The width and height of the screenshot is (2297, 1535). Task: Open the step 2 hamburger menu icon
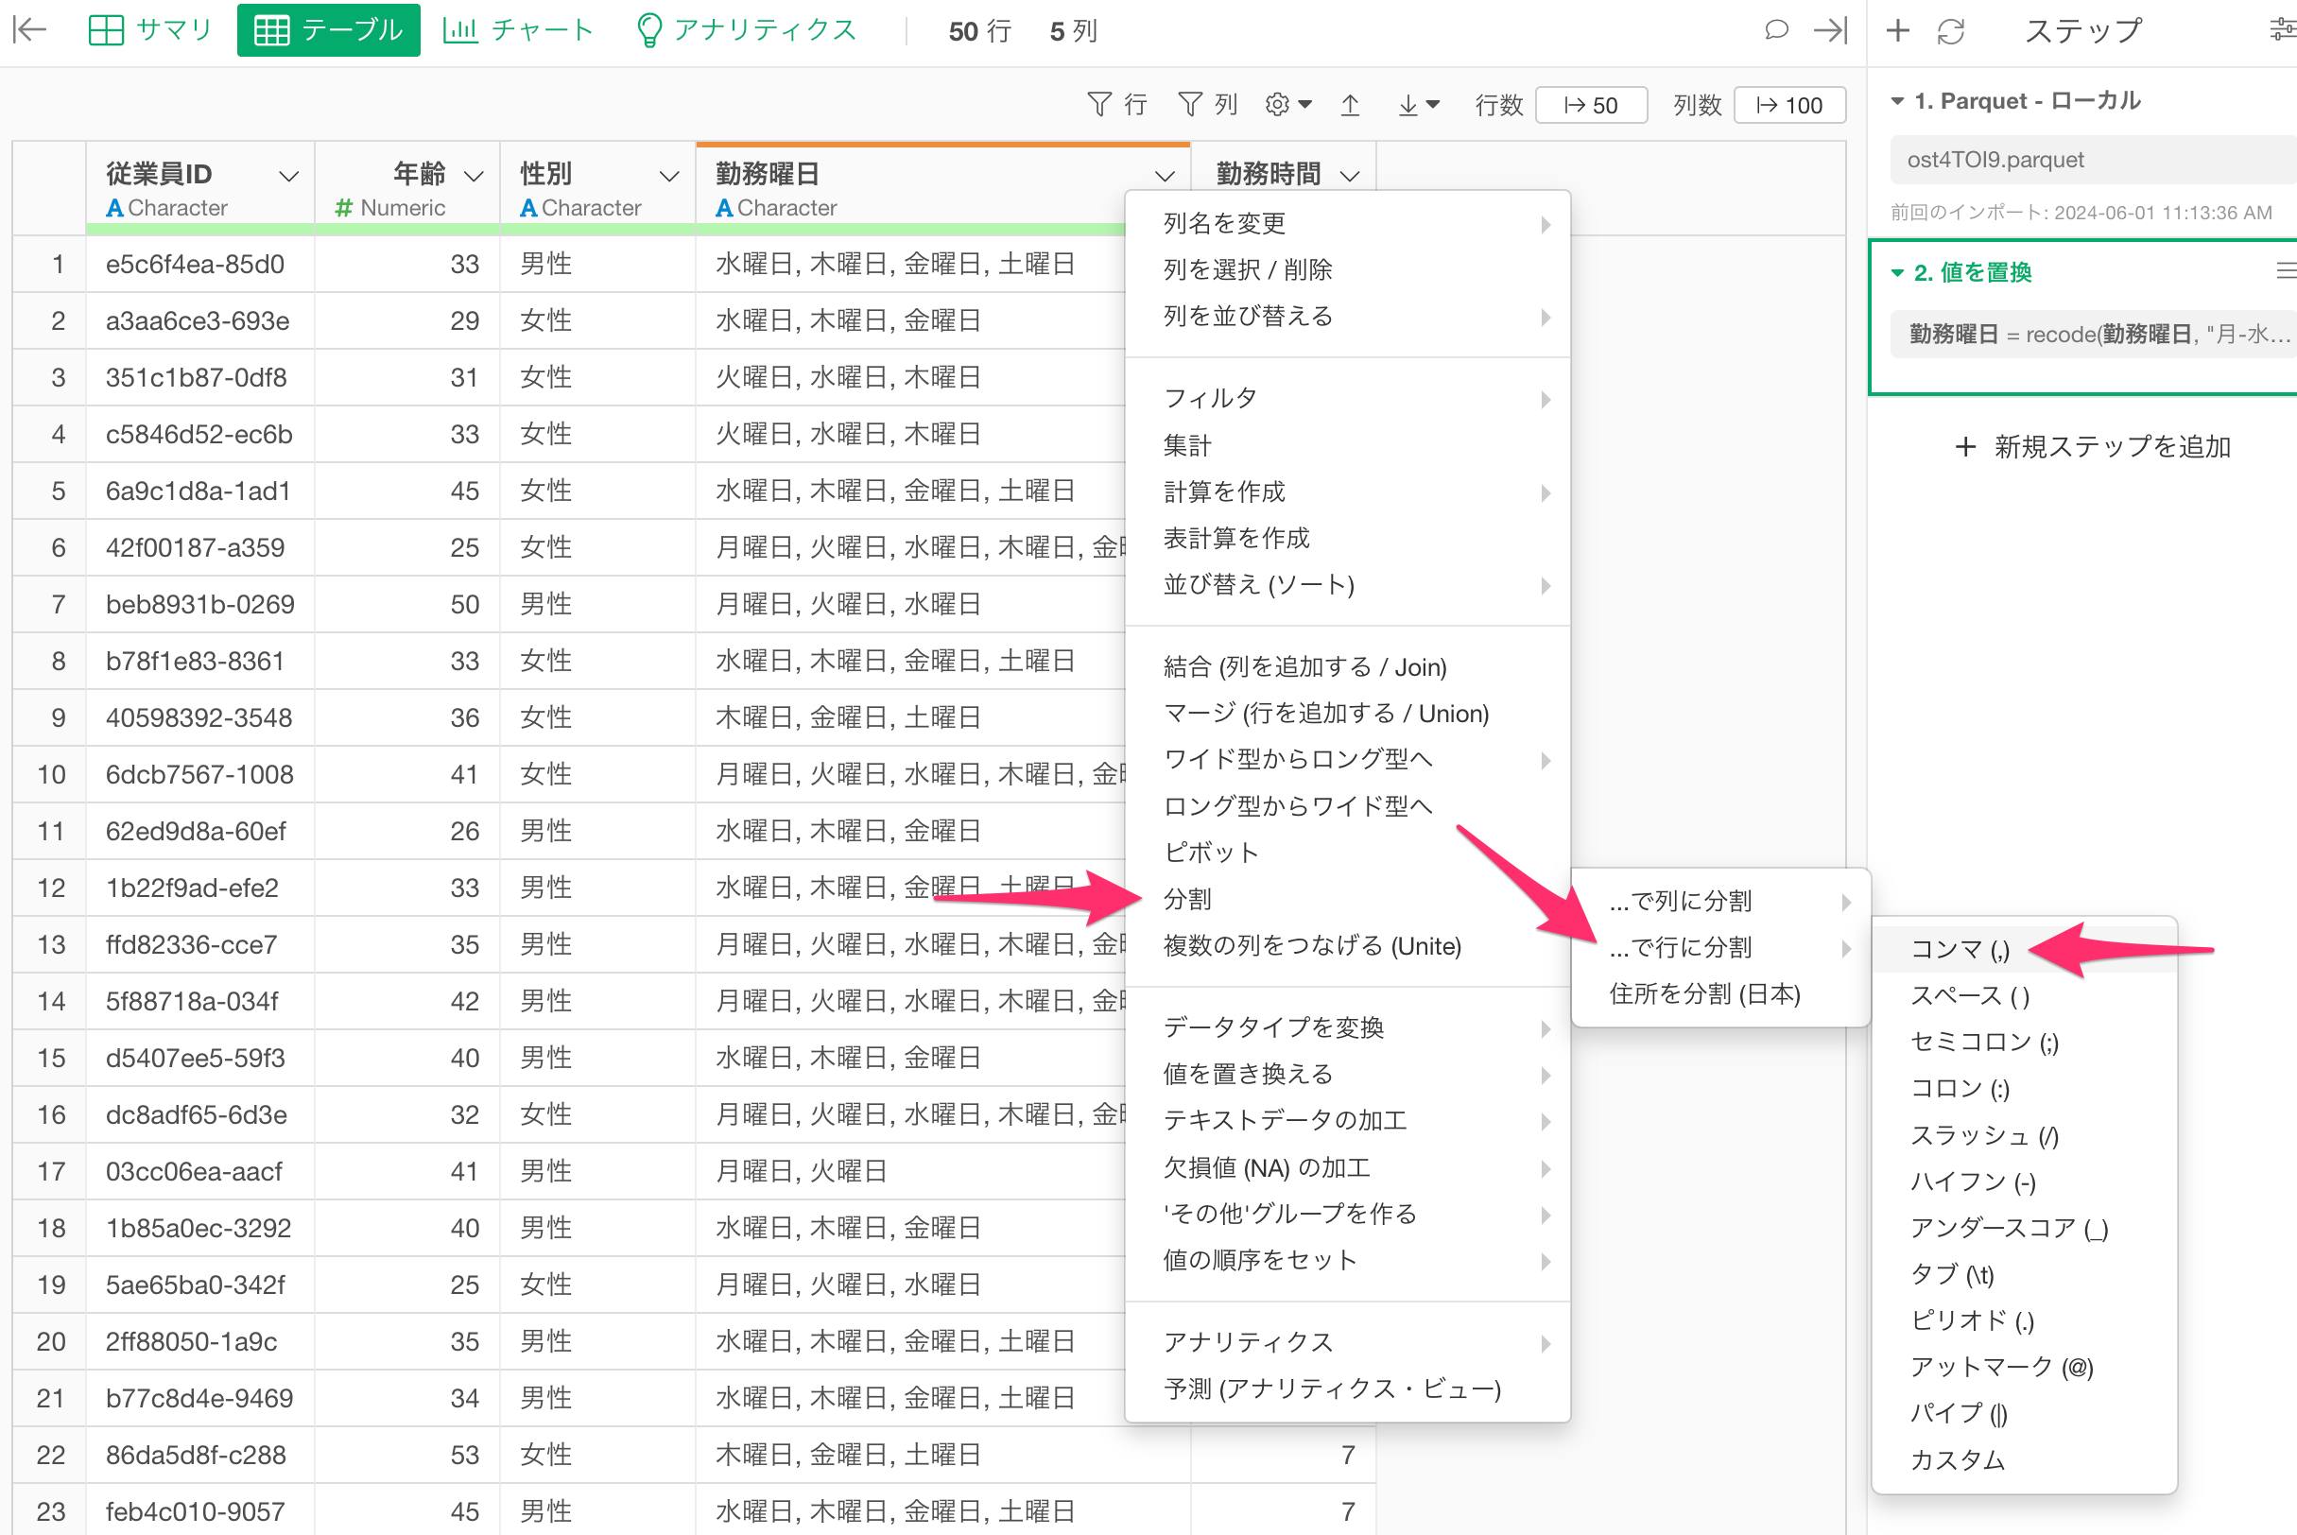click(x=2287, y=271)
